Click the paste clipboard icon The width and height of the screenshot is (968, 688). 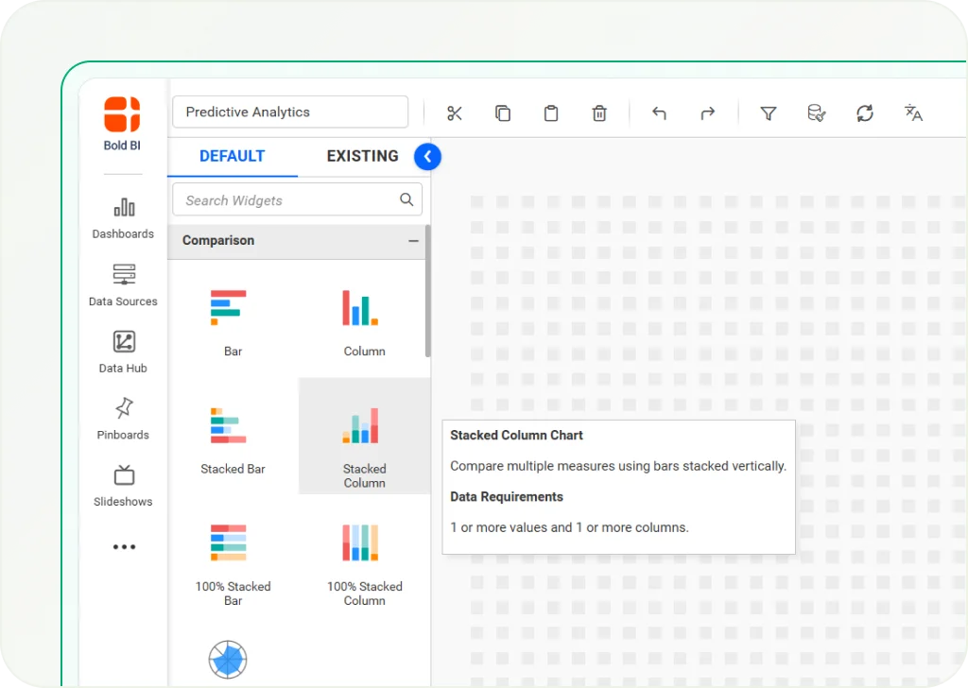click(551, 113)
